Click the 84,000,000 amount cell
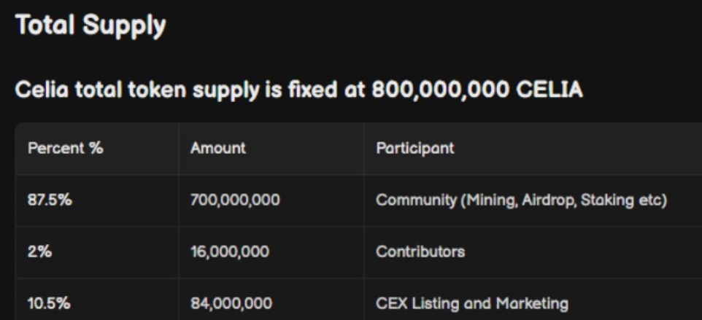 [231, 303]
